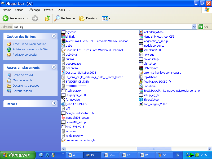Click the FR language indicator
212x159 pixels.
coord(177,155)
